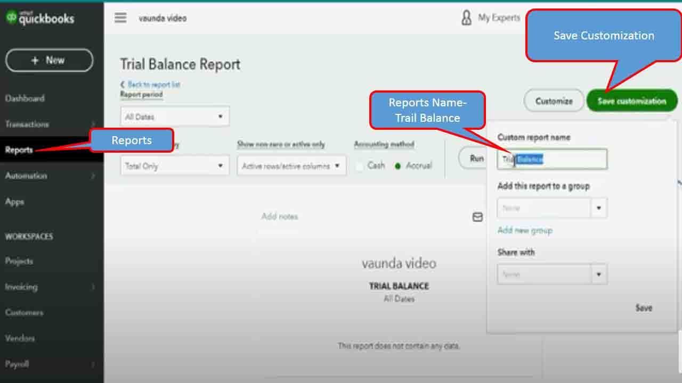The width and height of the screenshot is (682, 383).
Task: Expand the Invoicing sidebar chevron
Action: pyautogui.click(x=93, y=287)
